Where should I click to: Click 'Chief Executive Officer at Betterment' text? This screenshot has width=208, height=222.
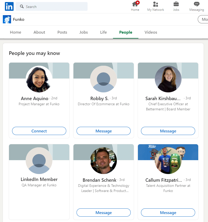168,107
